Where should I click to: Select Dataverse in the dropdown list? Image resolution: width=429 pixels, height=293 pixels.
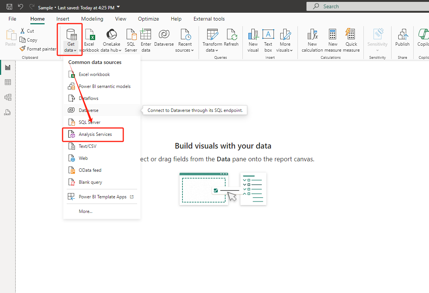point(102,110)
